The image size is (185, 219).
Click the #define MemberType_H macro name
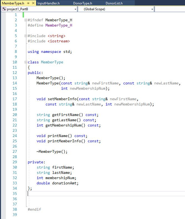59,25
